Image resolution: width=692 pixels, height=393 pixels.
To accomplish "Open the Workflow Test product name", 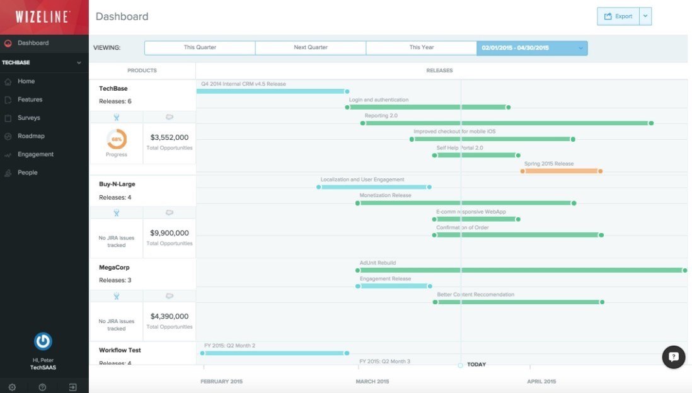I will 120,350.
